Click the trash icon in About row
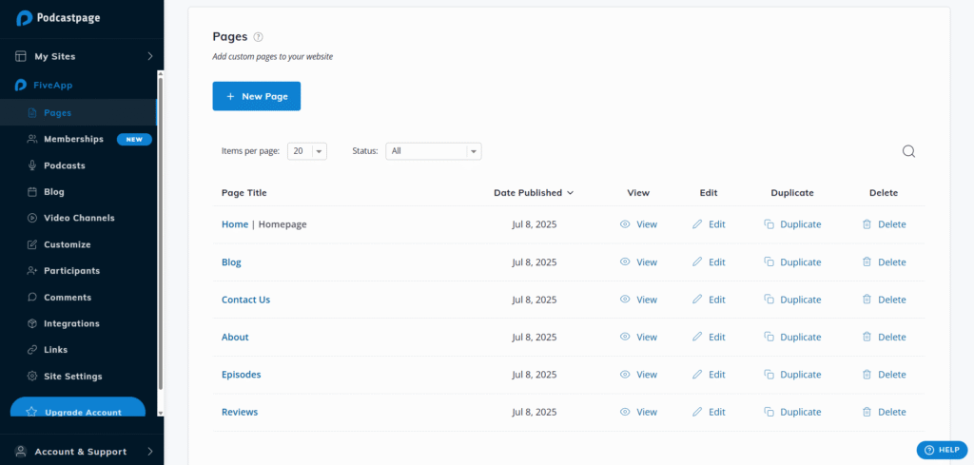The width and height of the screenshot is (974, 465). point(867,337)
